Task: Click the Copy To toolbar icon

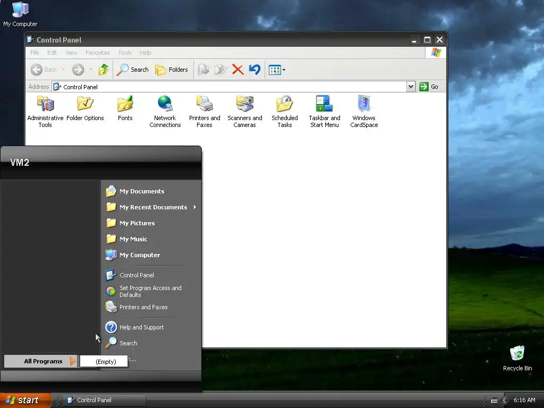Action: pos(220,70)
